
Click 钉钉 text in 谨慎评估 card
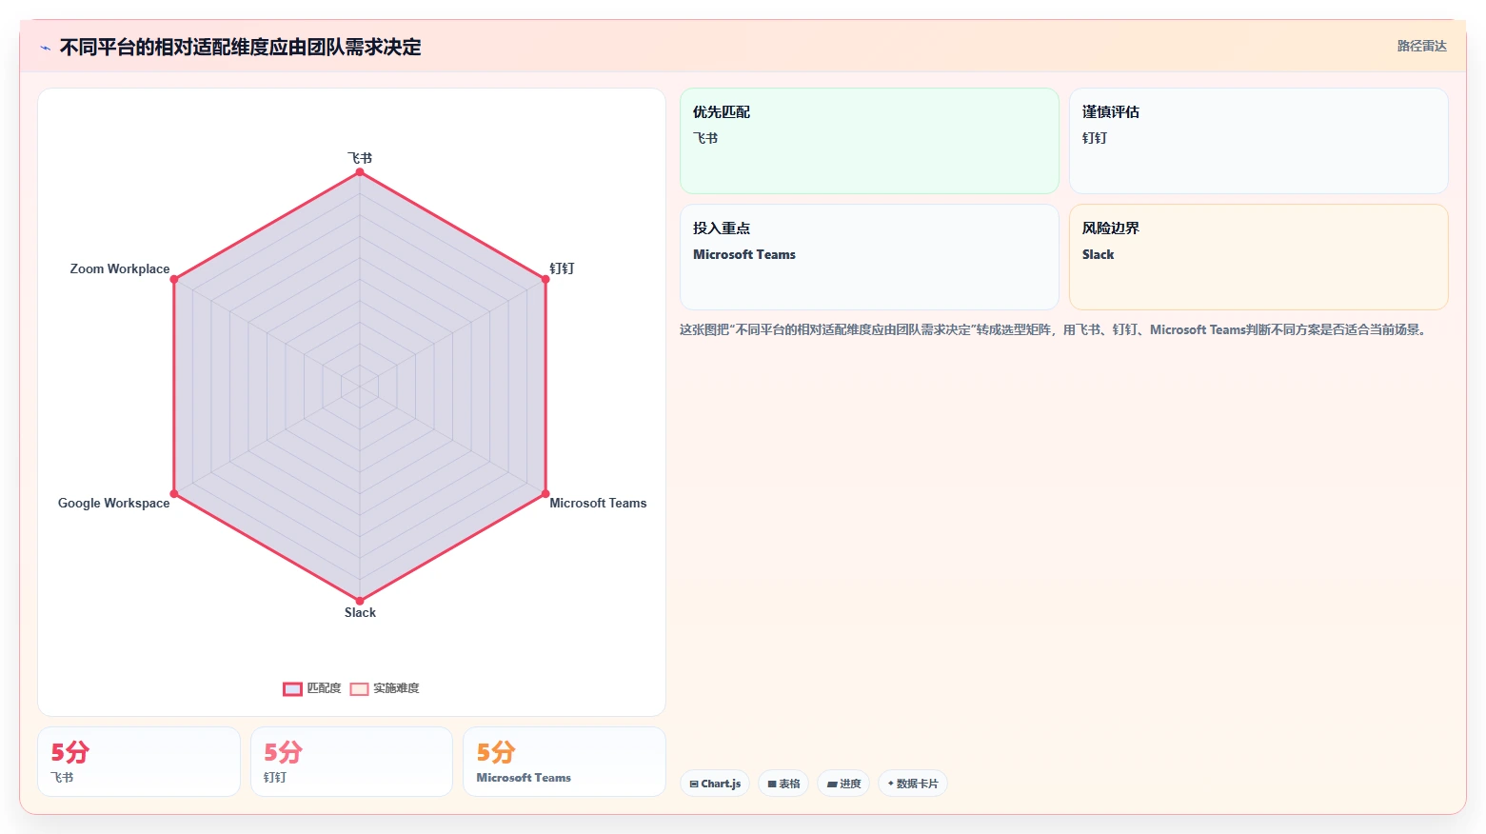point(1095,138)
